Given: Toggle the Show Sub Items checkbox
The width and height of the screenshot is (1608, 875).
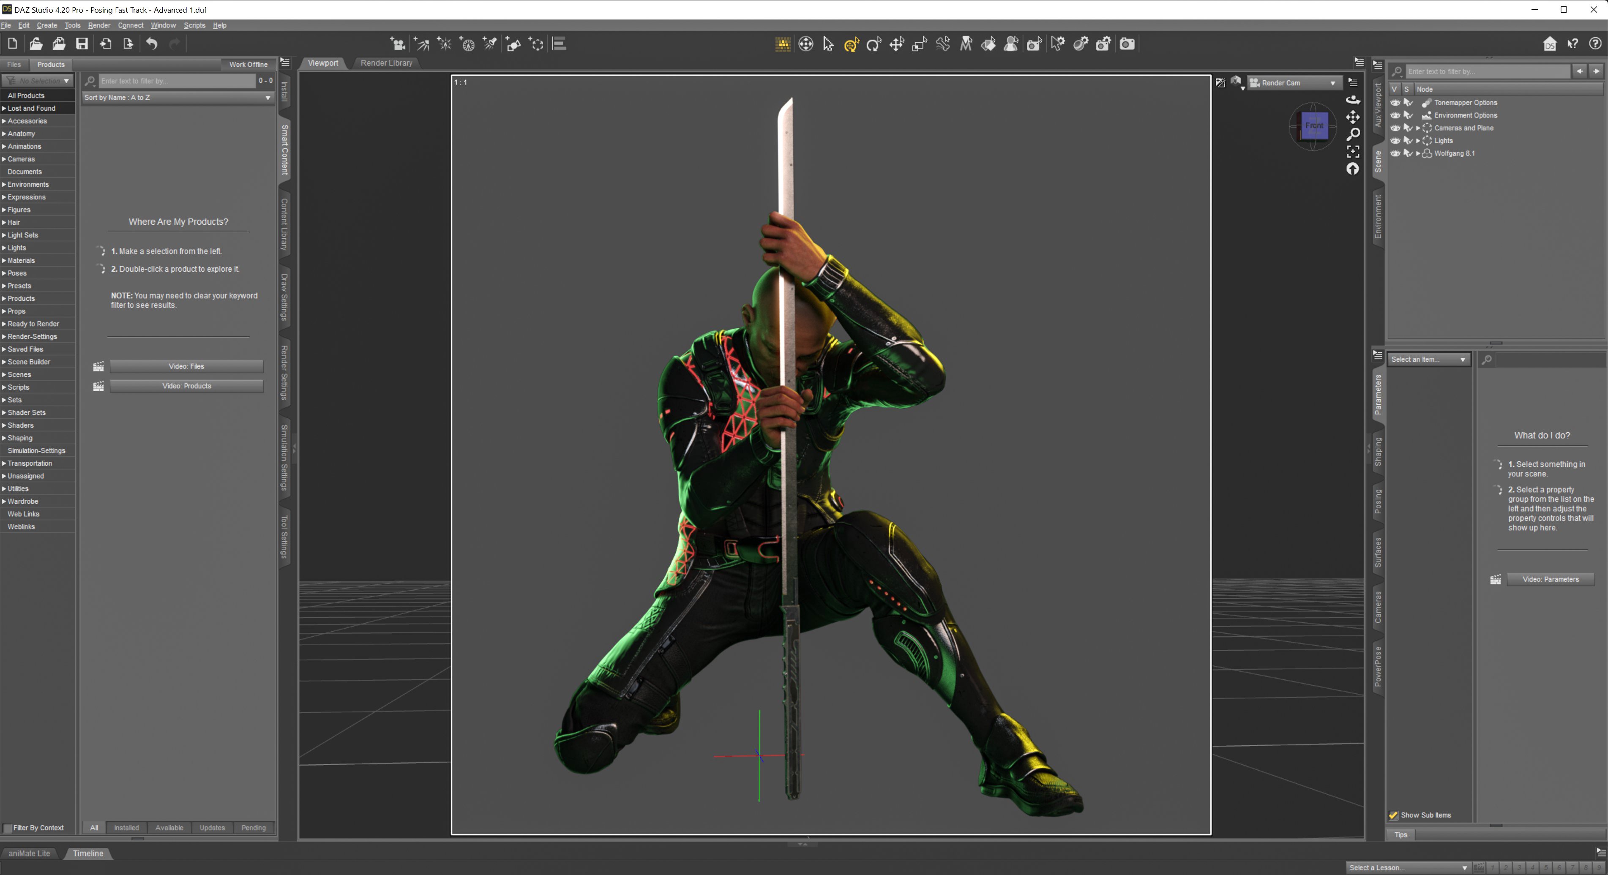Looking at the screenshot, I should coord(1393,815).
